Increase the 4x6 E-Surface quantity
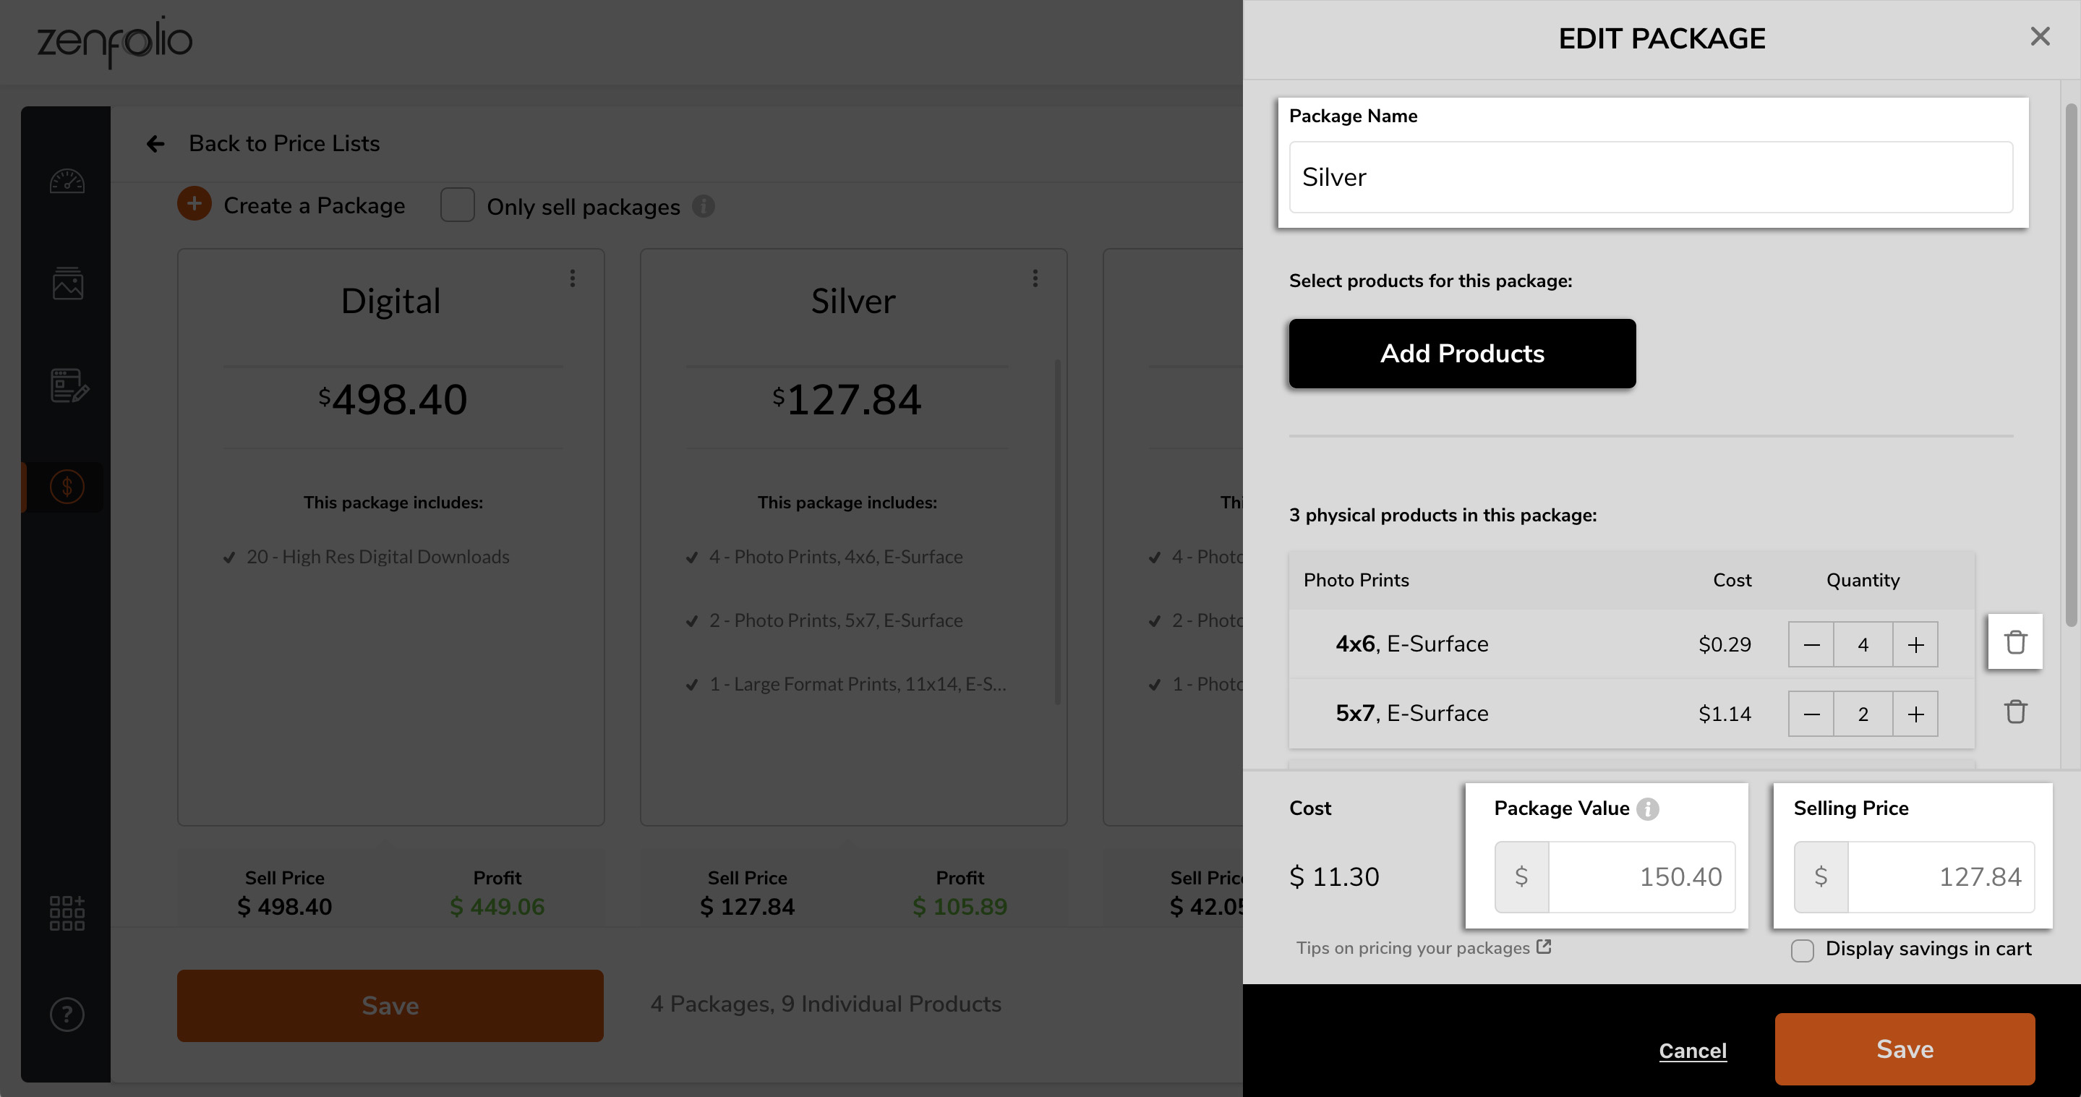2081x1097 pixels. tap(1915, 644)
